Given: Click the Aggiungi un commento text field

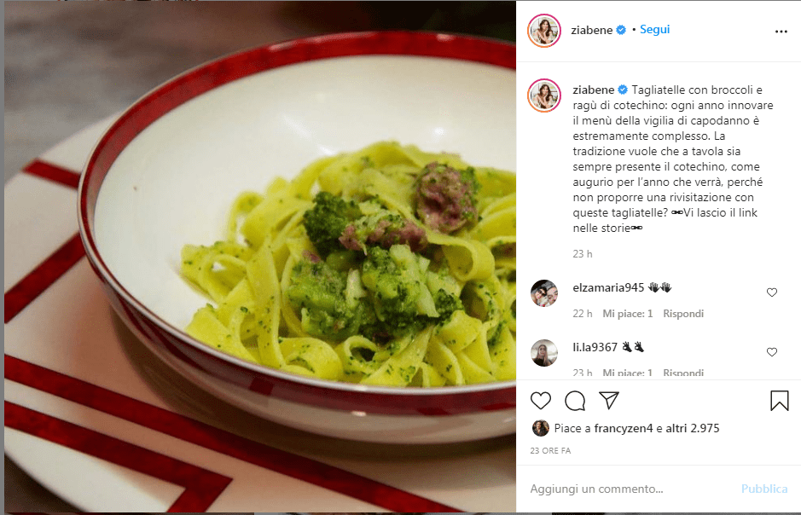Looking at the screenshot, I should [x=631, y=489].
